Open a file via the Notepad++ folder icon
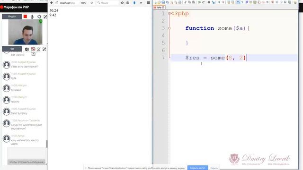 click(x=159, y=2)
